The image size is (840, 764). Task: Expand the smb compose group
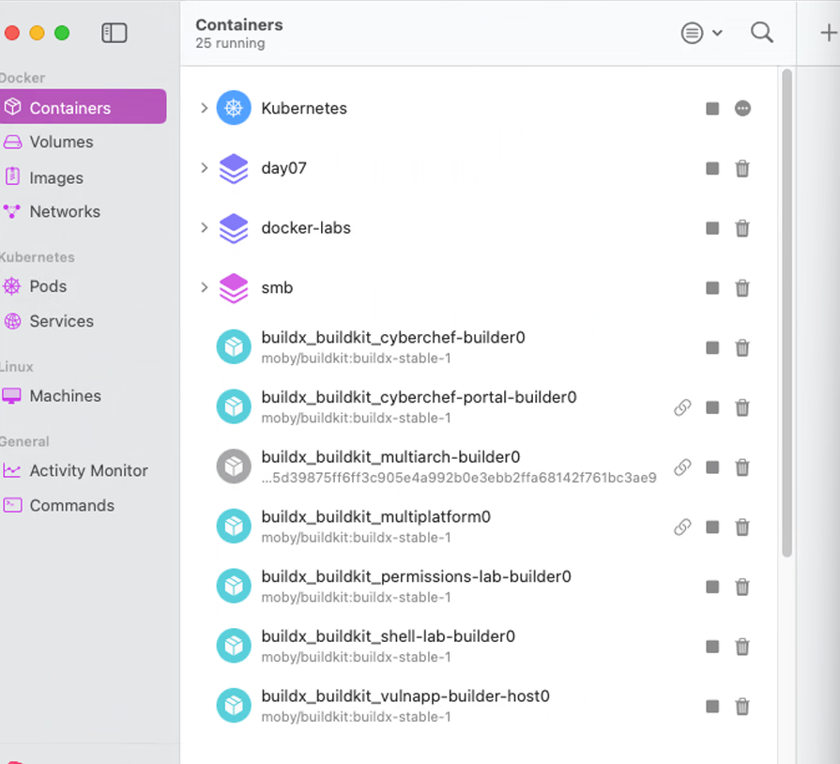coord(204,287)
